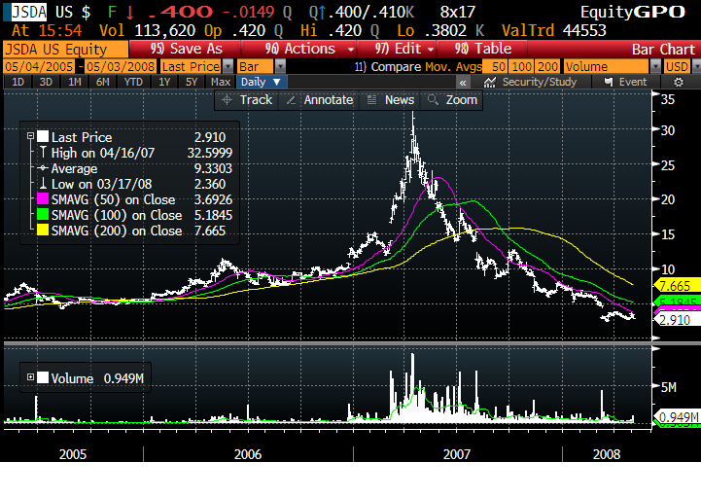
Task: Click the Track crosshair icon
Action: pos(227,100)
